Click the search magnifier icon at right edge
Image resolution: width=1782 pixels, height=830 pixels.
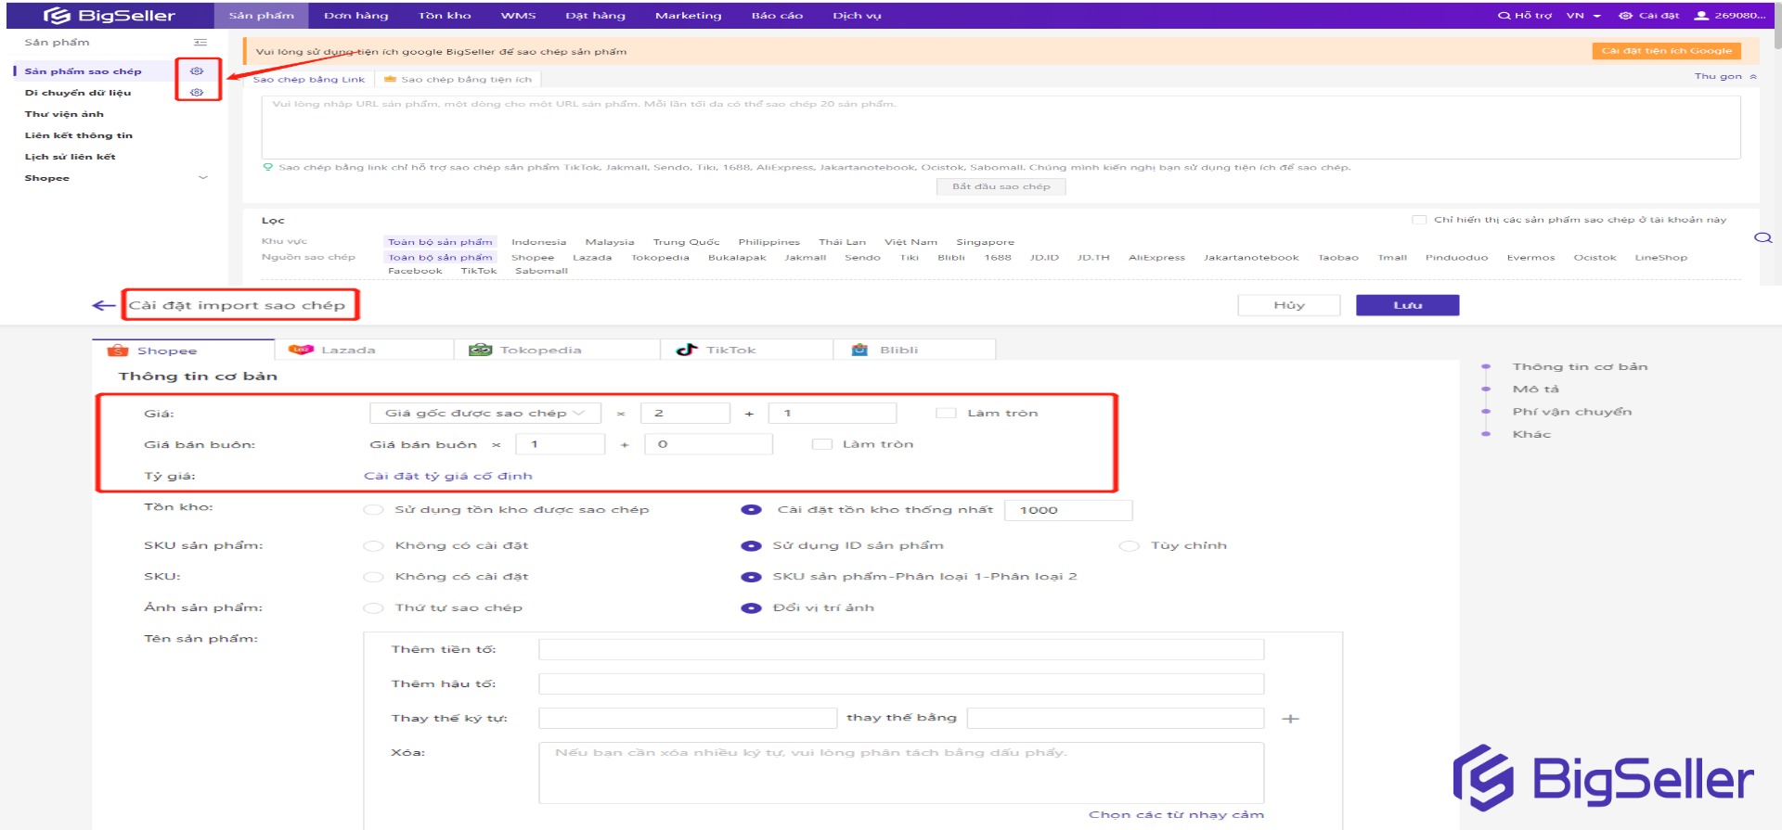point(1763,238)
